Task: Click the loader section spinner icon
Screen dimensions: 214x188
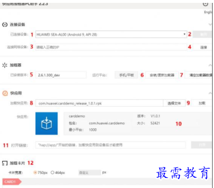Action: pyautogui.click(x=5, y=65)
